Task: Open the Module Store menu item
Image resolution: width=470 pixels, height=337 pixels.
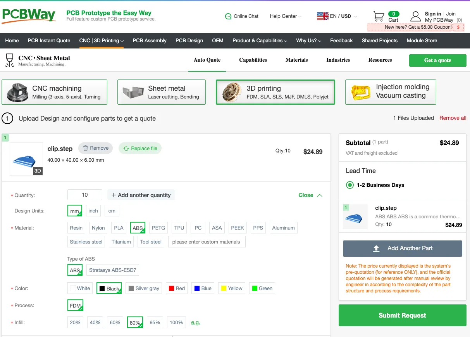Action: click(x=422, y=40)
